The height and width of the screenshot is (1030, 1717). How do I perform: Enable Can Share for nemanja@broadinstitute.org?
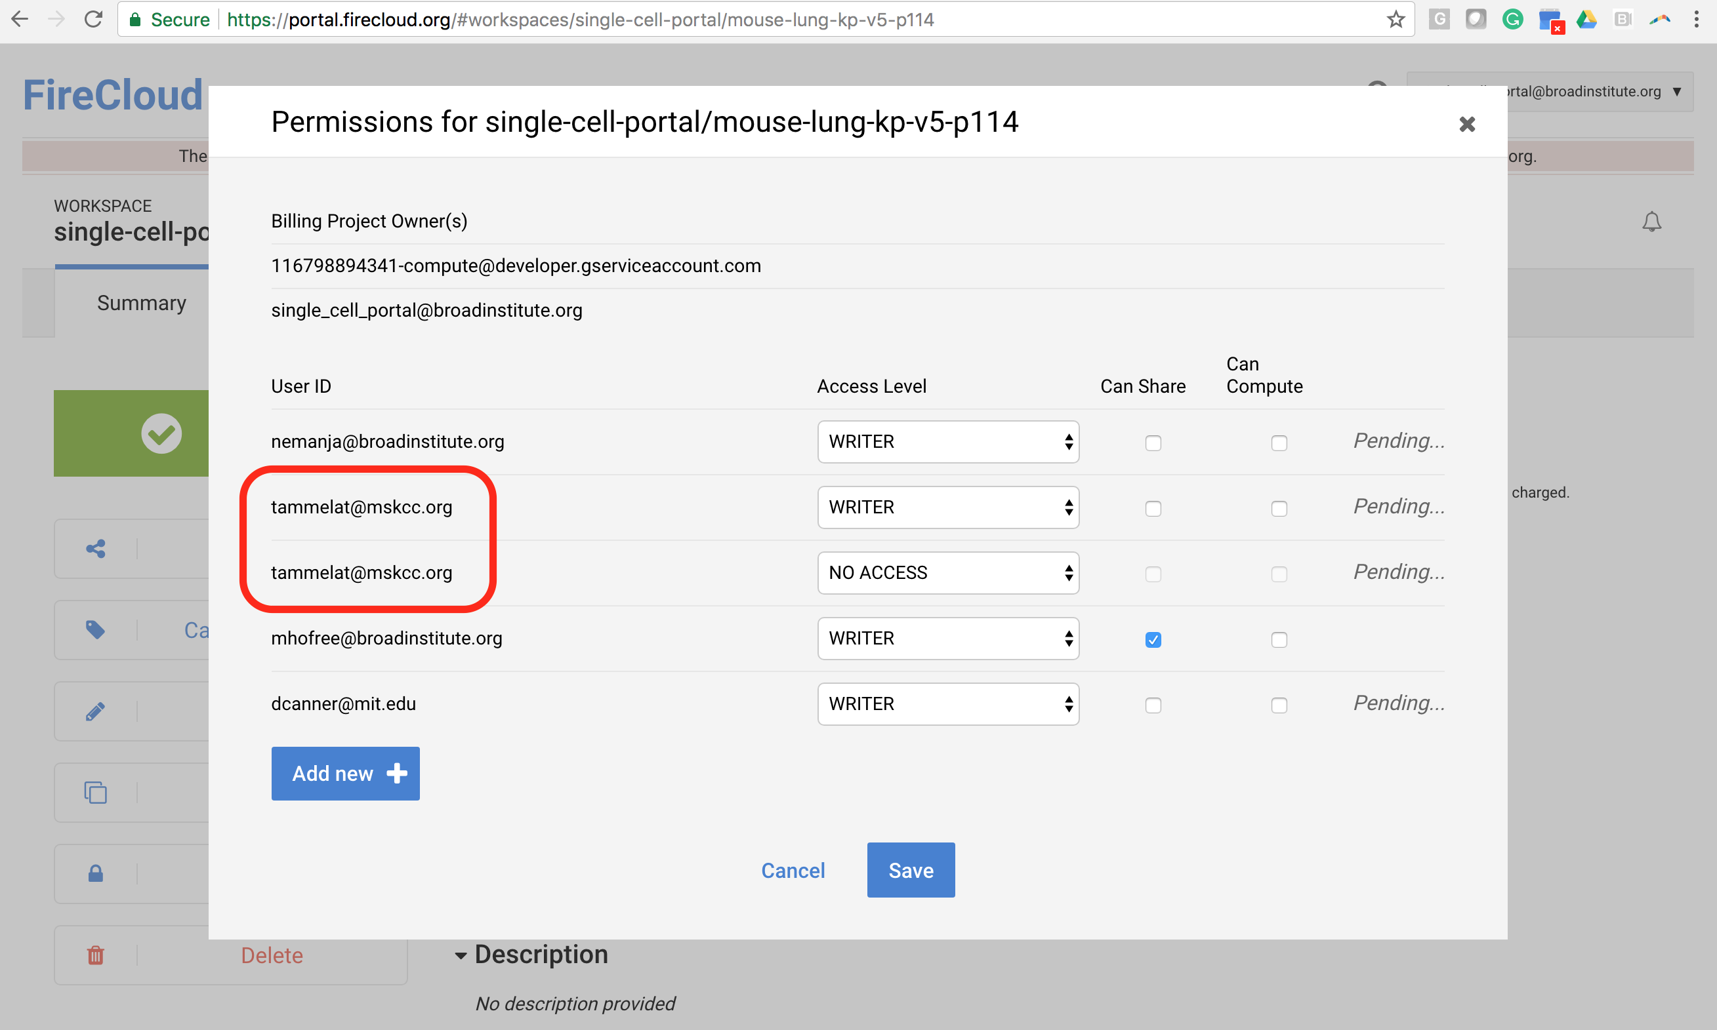point(1153,443)
